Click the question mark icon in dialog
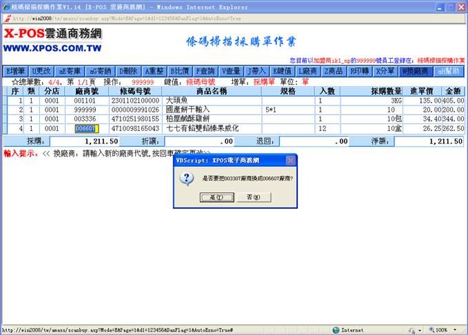Screen dimensions: 468x335 pos(185,178)
